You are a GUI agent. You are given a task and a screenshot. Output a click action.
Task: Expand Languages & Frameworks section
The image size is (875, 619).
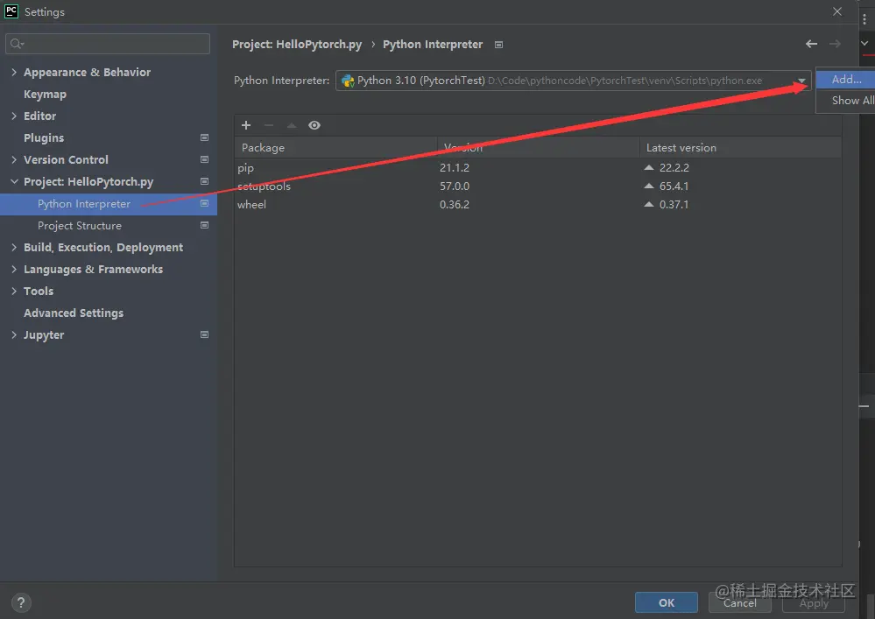14,269
